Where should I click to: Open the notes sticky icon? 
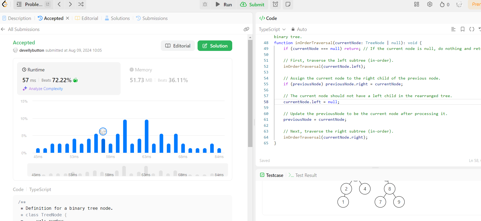click(x=288, y=4)
